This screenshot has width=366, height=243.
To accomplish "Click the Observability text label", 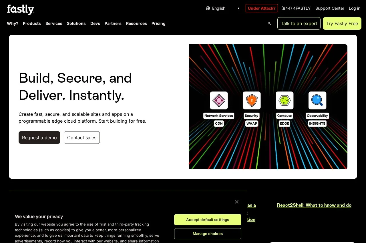I will pyautogui.click(x=317, y=116).
